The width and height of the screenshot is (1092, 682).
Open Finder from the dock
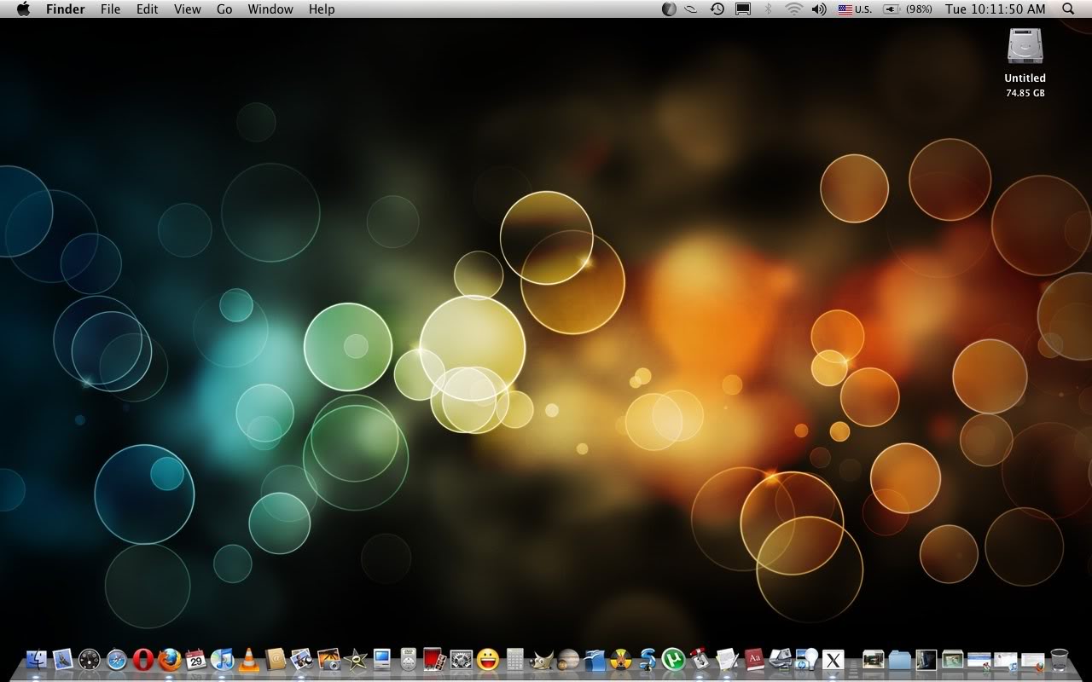point(37,659)
